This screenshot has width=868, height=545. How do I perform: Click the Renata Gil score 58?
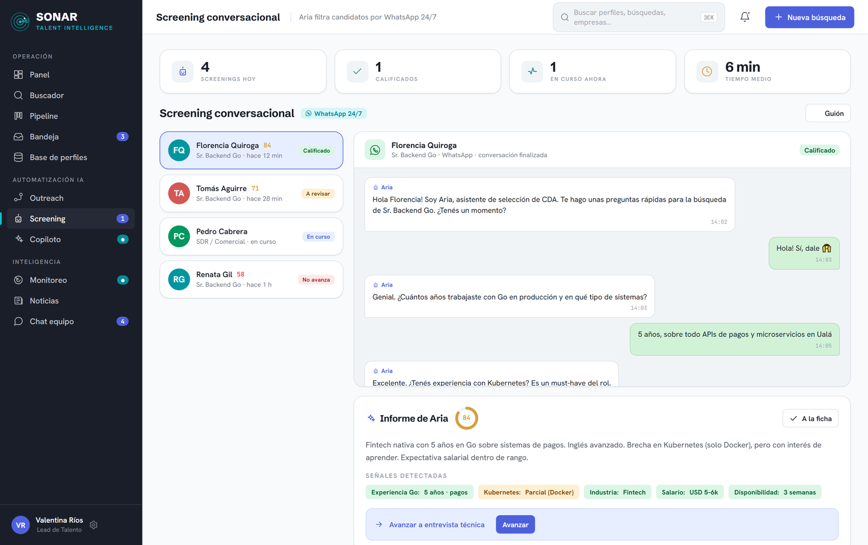241,274
